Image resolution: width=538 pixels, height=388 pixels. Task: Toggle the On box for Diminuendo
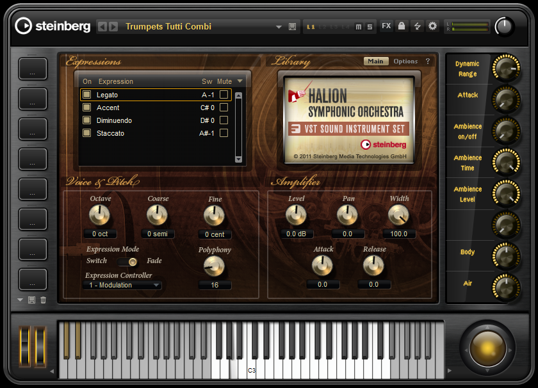click(87, 120)
